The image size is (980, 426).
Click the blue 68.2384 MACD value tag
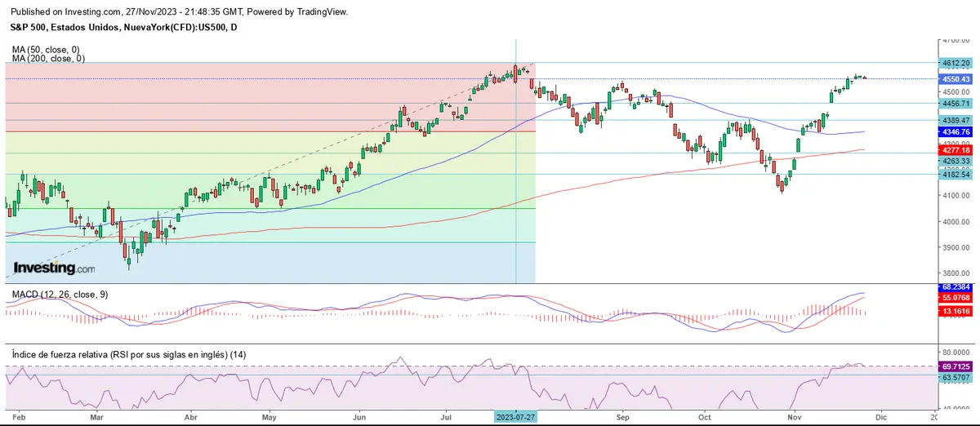[955, 287]
